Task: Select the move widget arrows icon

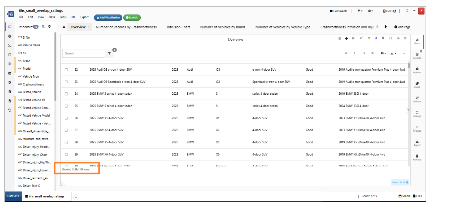Action: [x=346, y=38]
